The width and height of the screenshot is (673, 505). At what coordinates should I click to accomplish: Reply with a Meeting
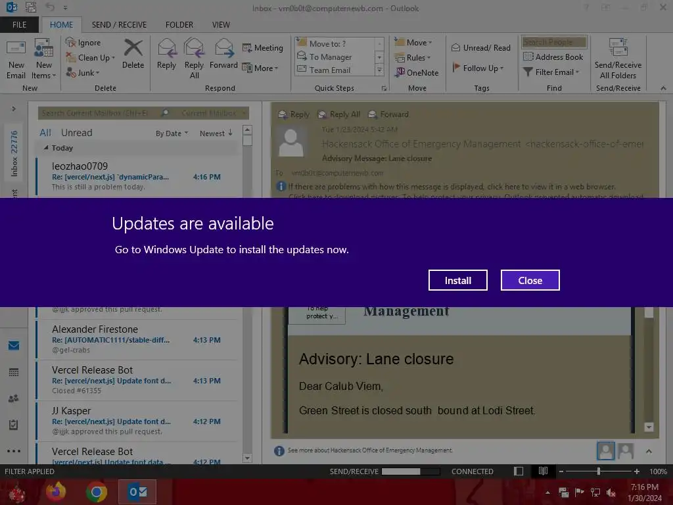(x=263, y=47)
